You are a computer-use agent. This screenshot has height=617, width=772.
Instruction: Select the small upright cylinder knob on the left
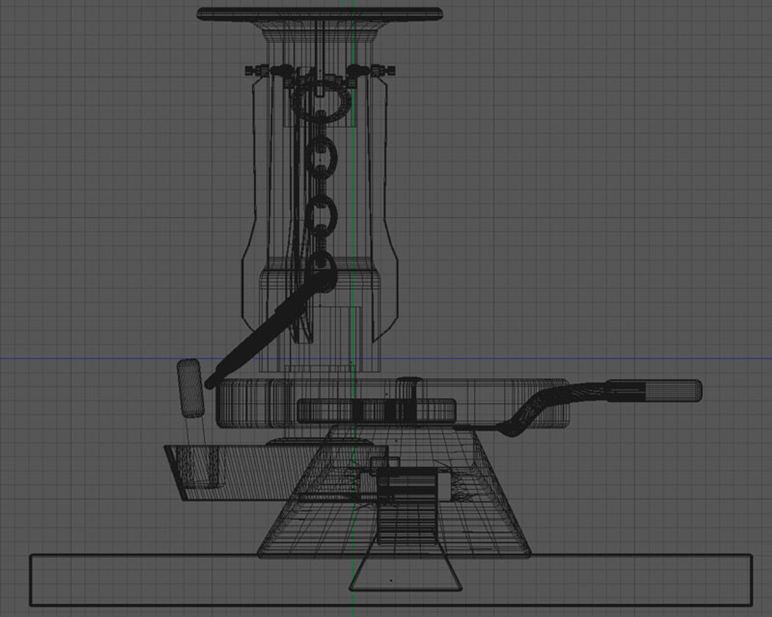point(190,388)
